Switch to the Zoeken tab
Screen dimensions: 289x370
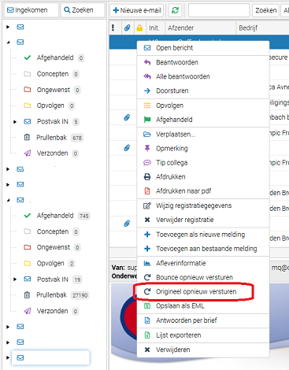[x=83, y=10]
